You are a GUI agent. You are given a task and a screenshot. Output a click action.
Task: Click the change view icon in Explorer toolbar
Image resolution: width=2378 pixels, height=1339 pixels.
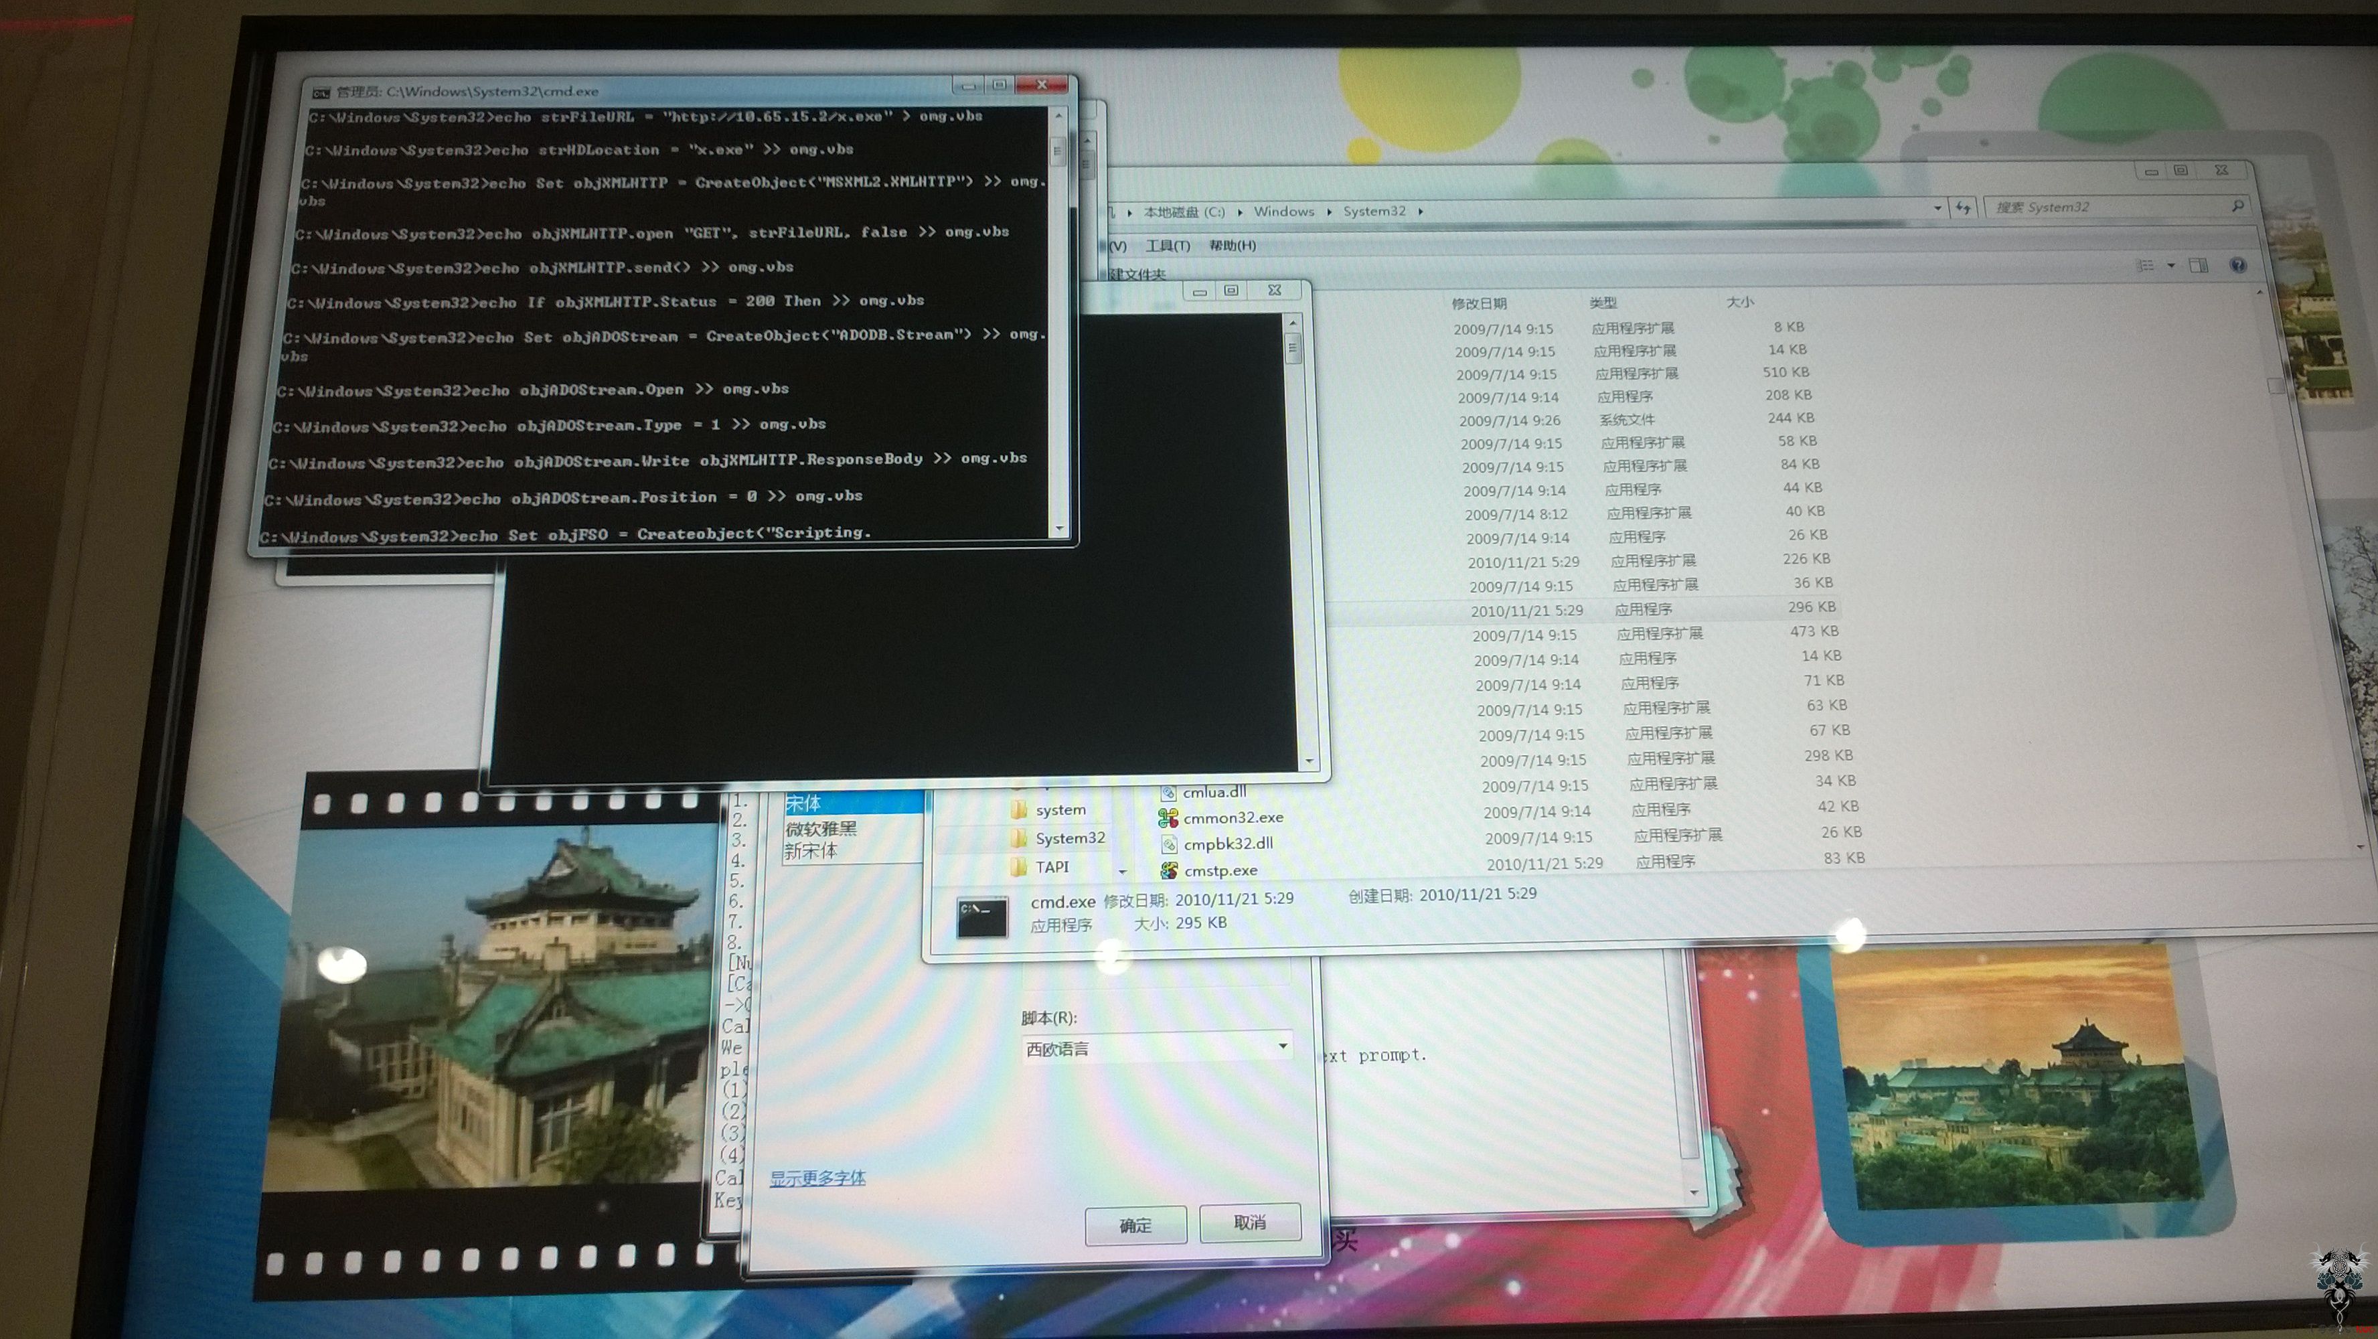click(2144, 265)
